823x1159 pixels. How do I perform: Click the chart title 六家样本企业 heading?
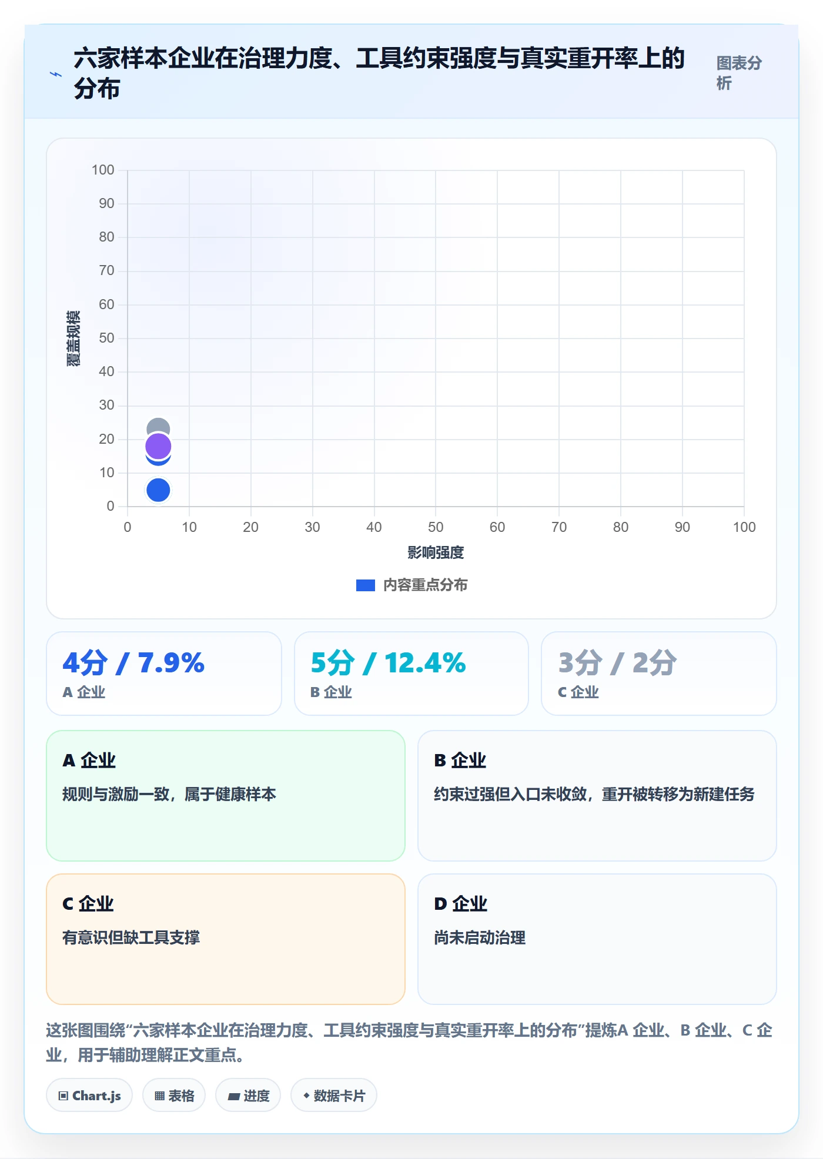(379, 73)
